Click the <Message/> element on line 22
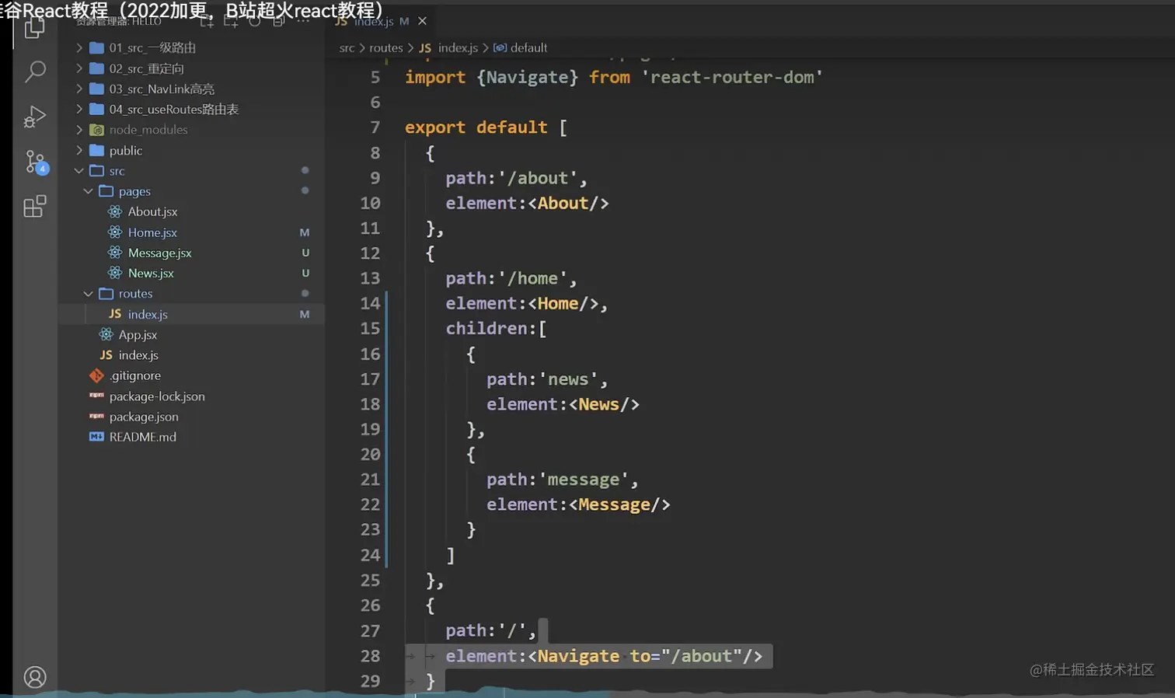The width and height of the screenshot is (1175, 698). (x=619, y=504)
